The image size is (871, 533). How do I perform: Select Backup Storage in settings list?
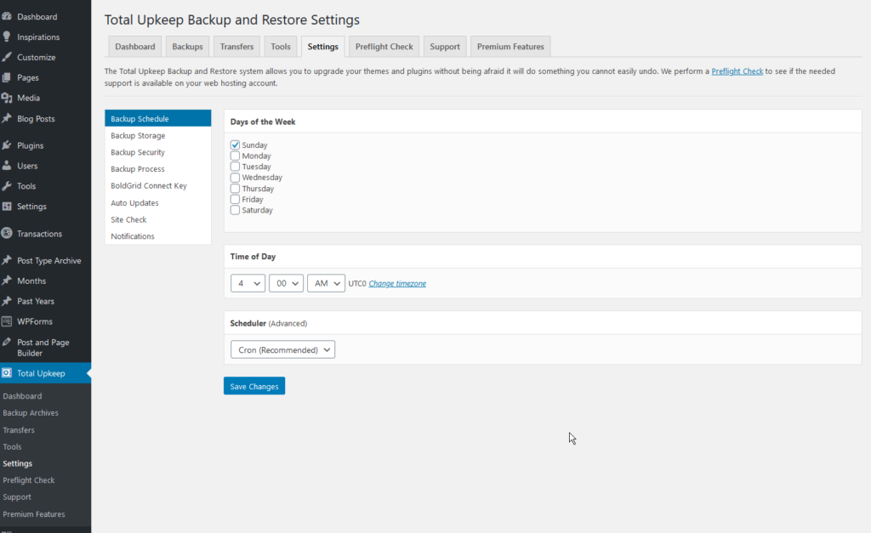click(138, 136)
